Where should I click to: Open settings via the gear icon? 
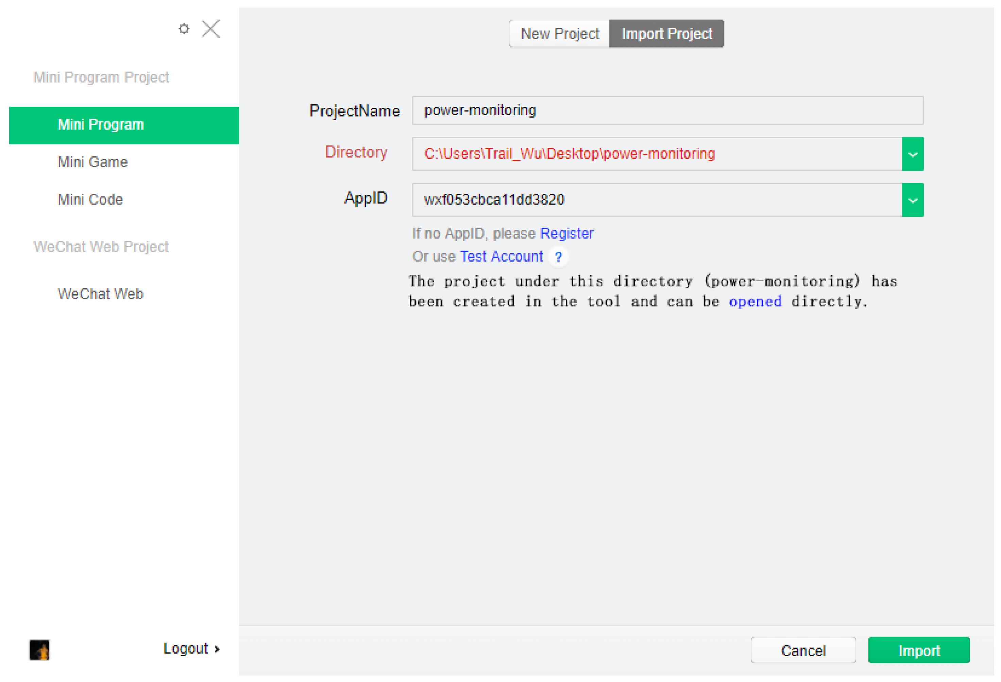(184, 29)
